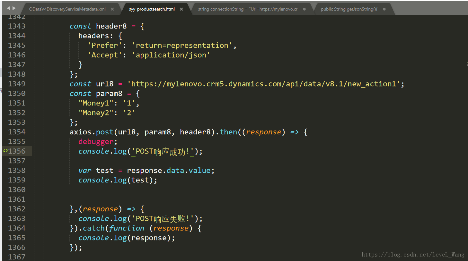
Task: Click 'console.log(test)' statement
Action: [118, 180]
